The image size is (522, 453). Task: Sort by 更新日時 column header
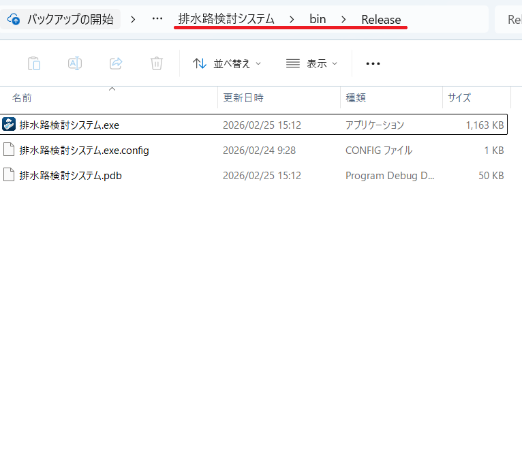pyautogui.click(x=243, y=98)
